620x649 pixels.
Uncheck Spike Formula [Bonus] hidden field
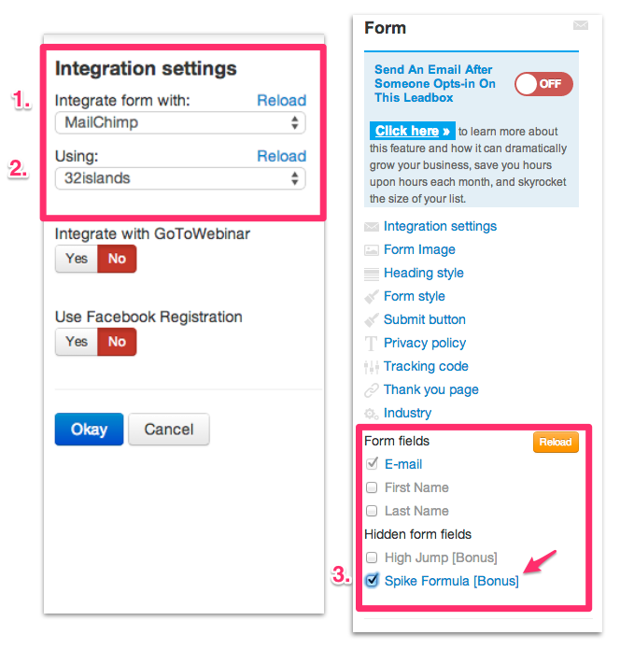coord(372,580)
